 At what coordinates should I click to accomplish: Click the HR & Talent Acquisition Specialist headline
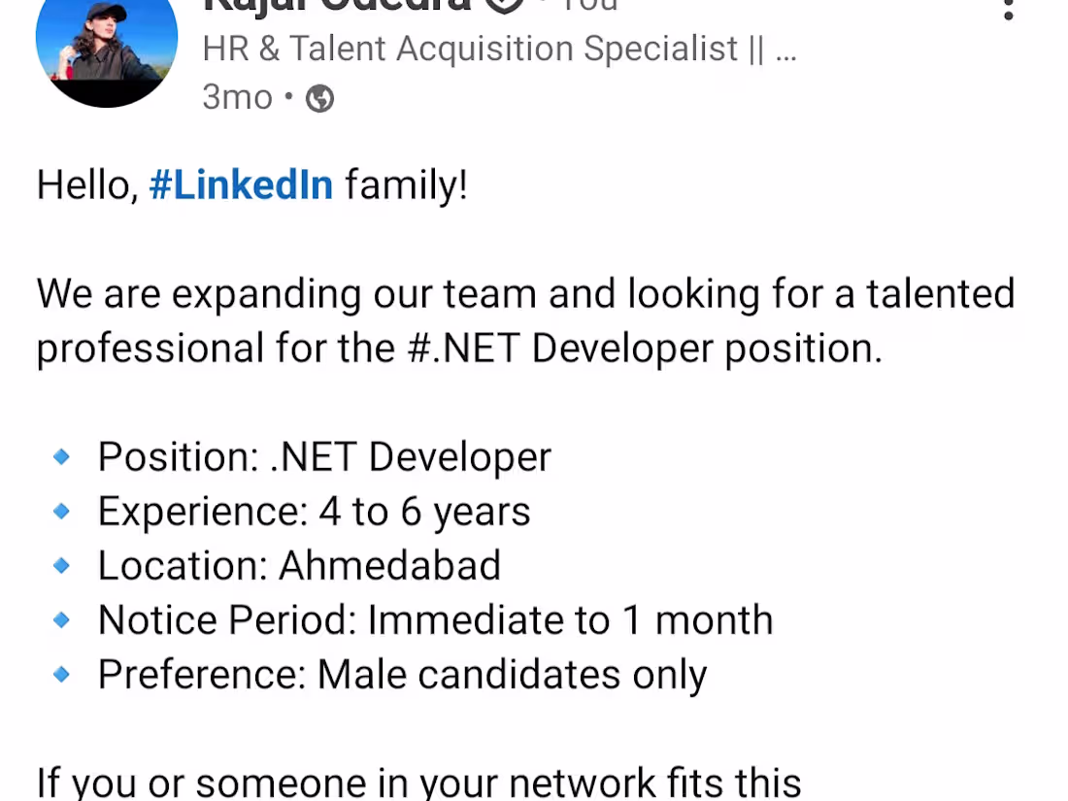pyautogui.click(x=499, y=50)
